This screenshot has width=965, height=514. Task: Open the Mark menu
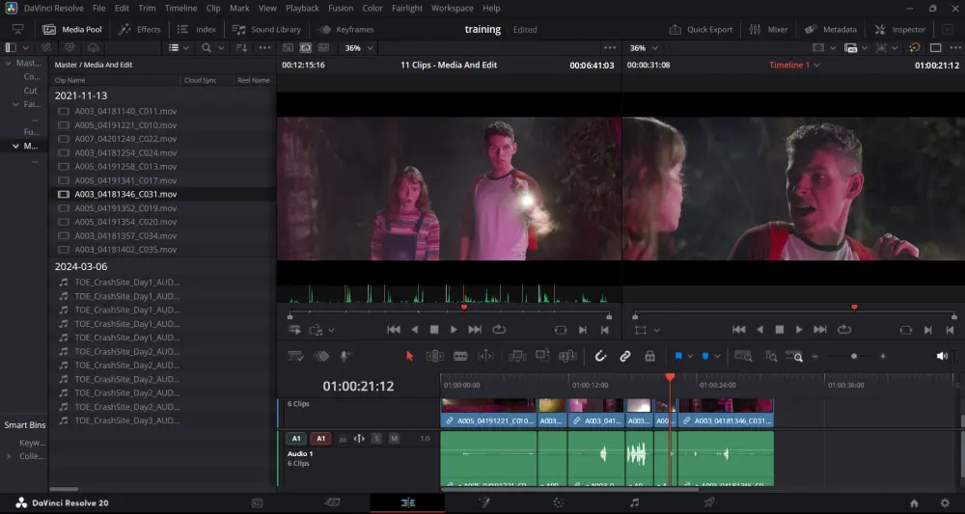pyautogui.click(x=239, y=8)
